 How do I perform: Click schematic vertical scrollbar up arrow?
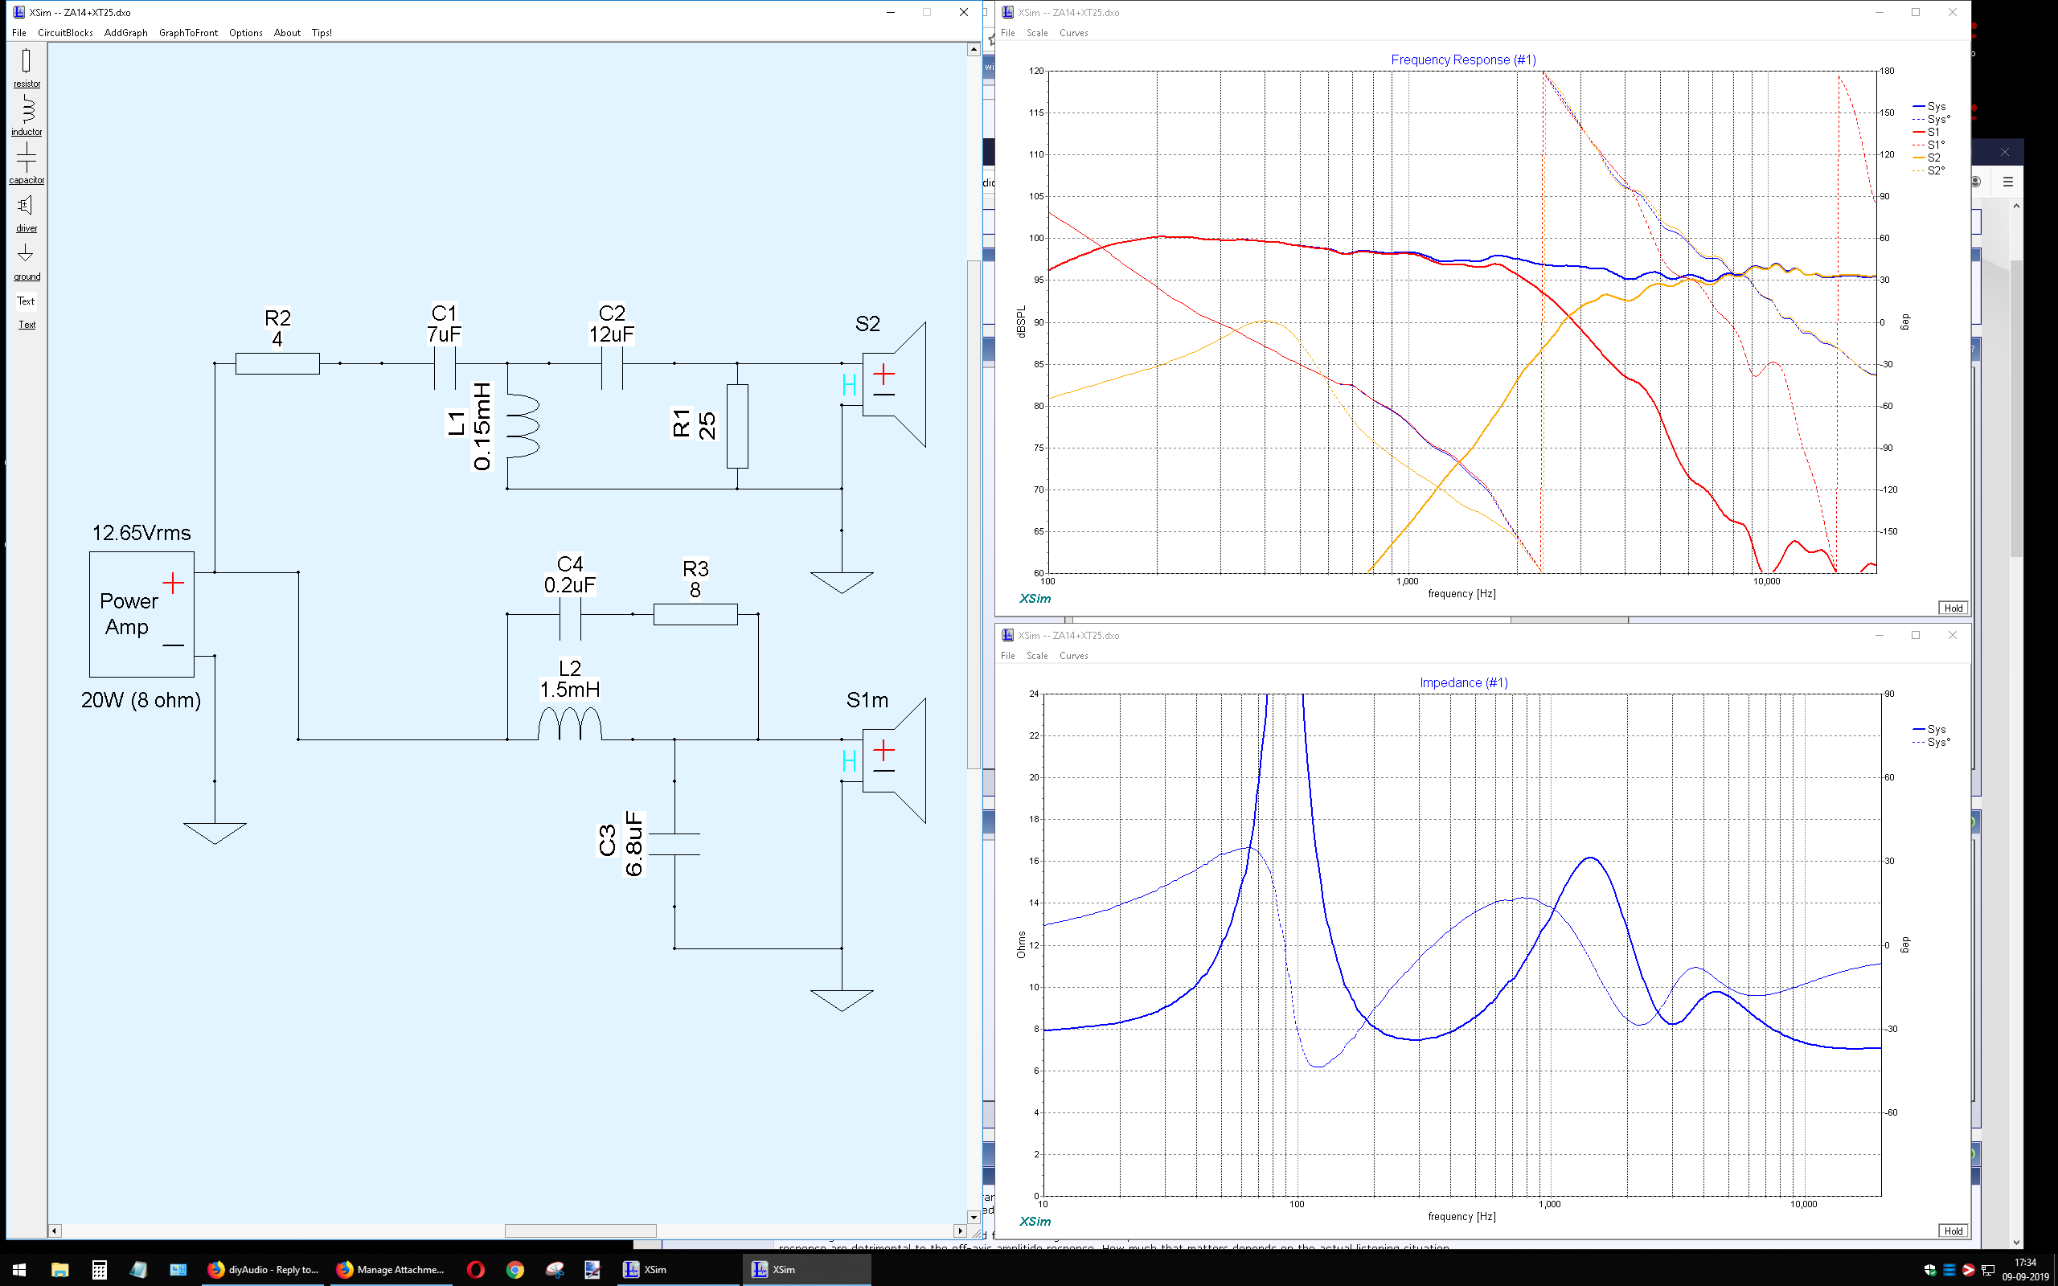point(974,49)
